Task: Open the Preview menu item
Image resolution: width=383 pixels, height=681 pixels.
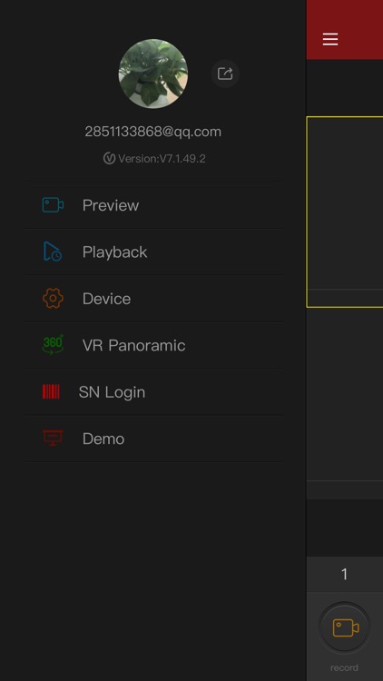Action: 153,205
